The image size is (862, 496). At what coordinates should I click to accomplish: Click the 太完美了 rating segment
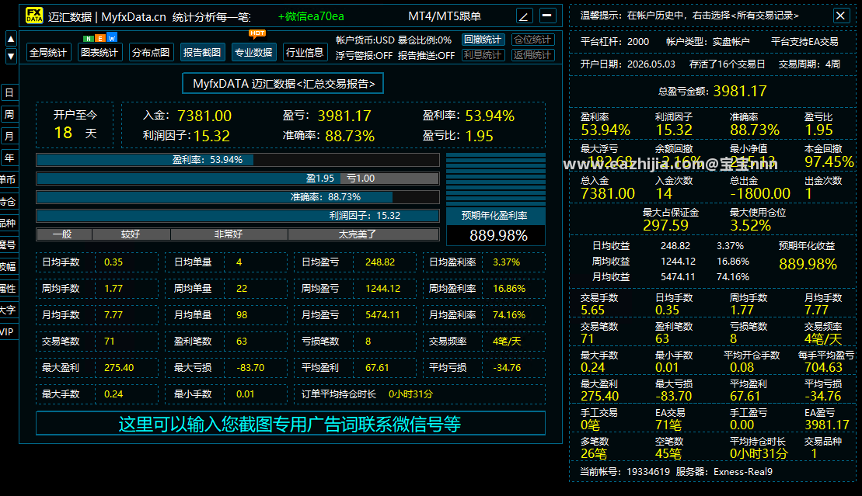tap(364, 234)
